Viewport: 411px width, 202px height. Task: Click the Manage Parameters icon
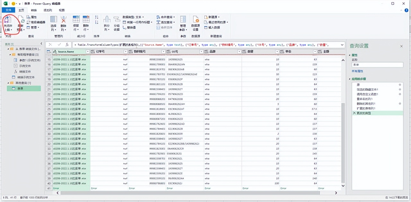click(183, 19)
